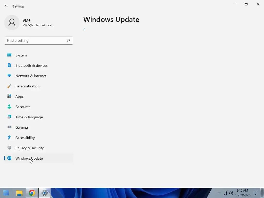Open VM6 account name in profile area
Viewport: 264px width, 198px height.
[27, 21]
